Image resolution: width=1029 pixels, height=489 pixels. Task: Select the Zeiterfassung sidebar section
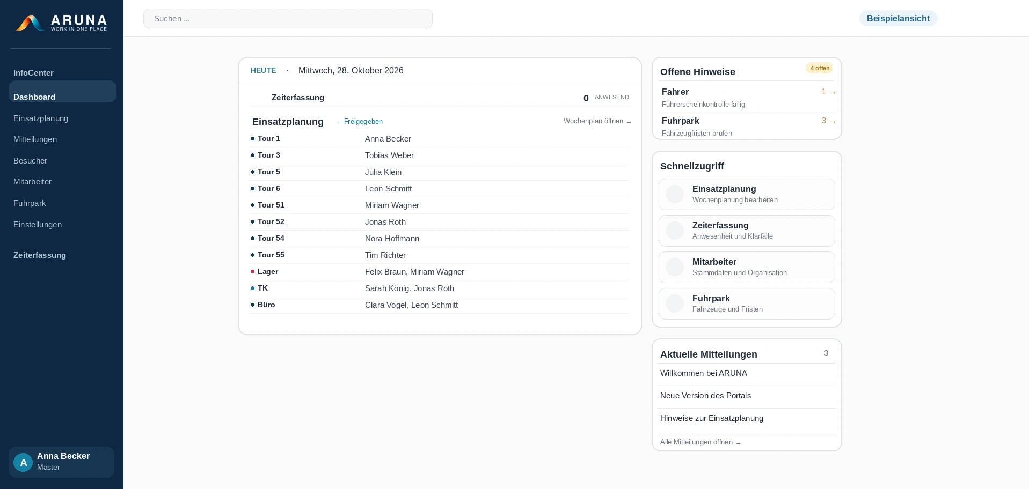[x=40, y=255]
